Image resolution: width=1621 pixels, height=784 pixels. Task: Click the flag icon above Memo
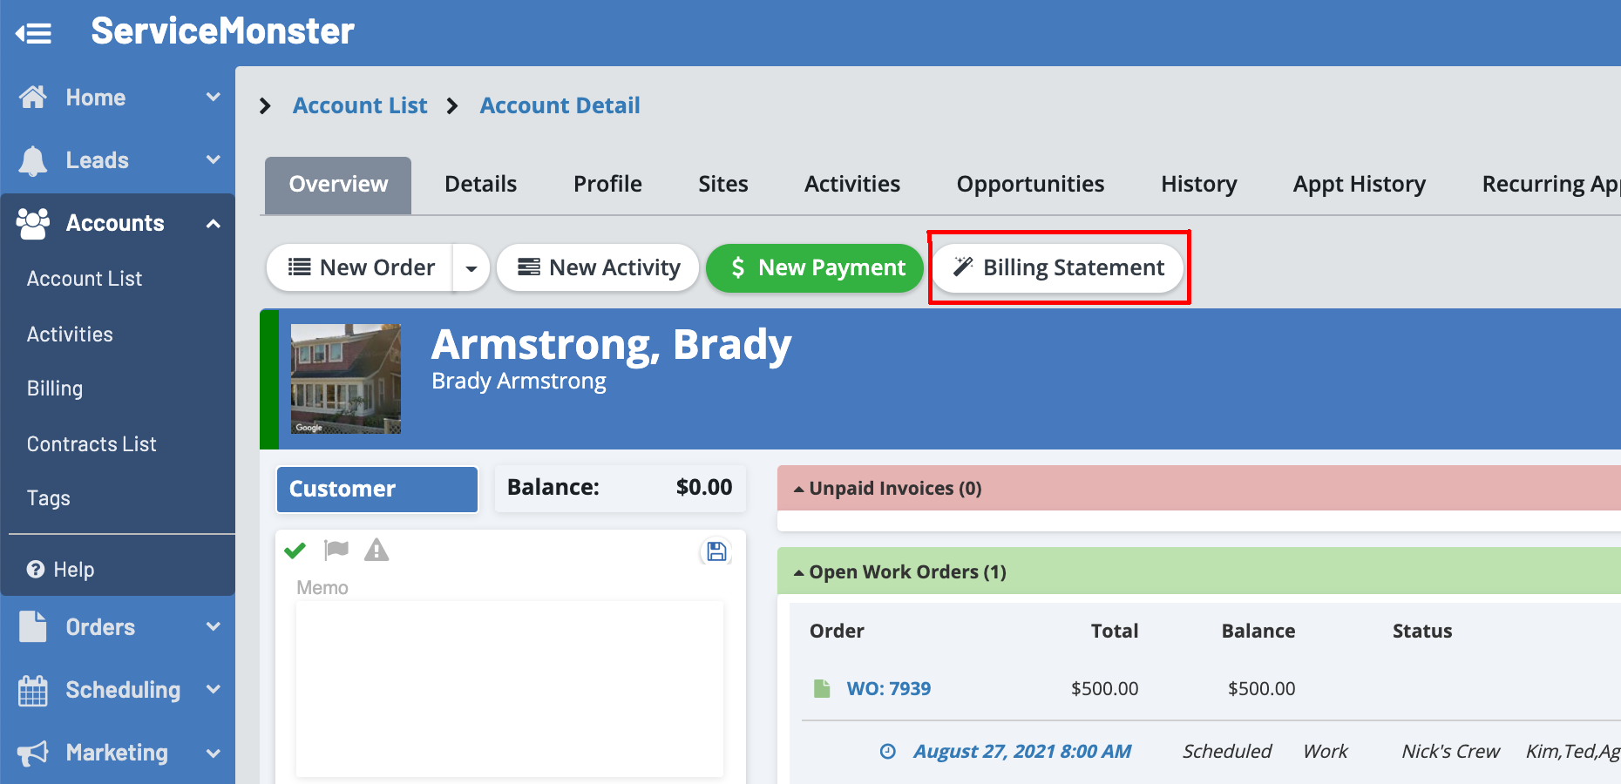point(336,550)
